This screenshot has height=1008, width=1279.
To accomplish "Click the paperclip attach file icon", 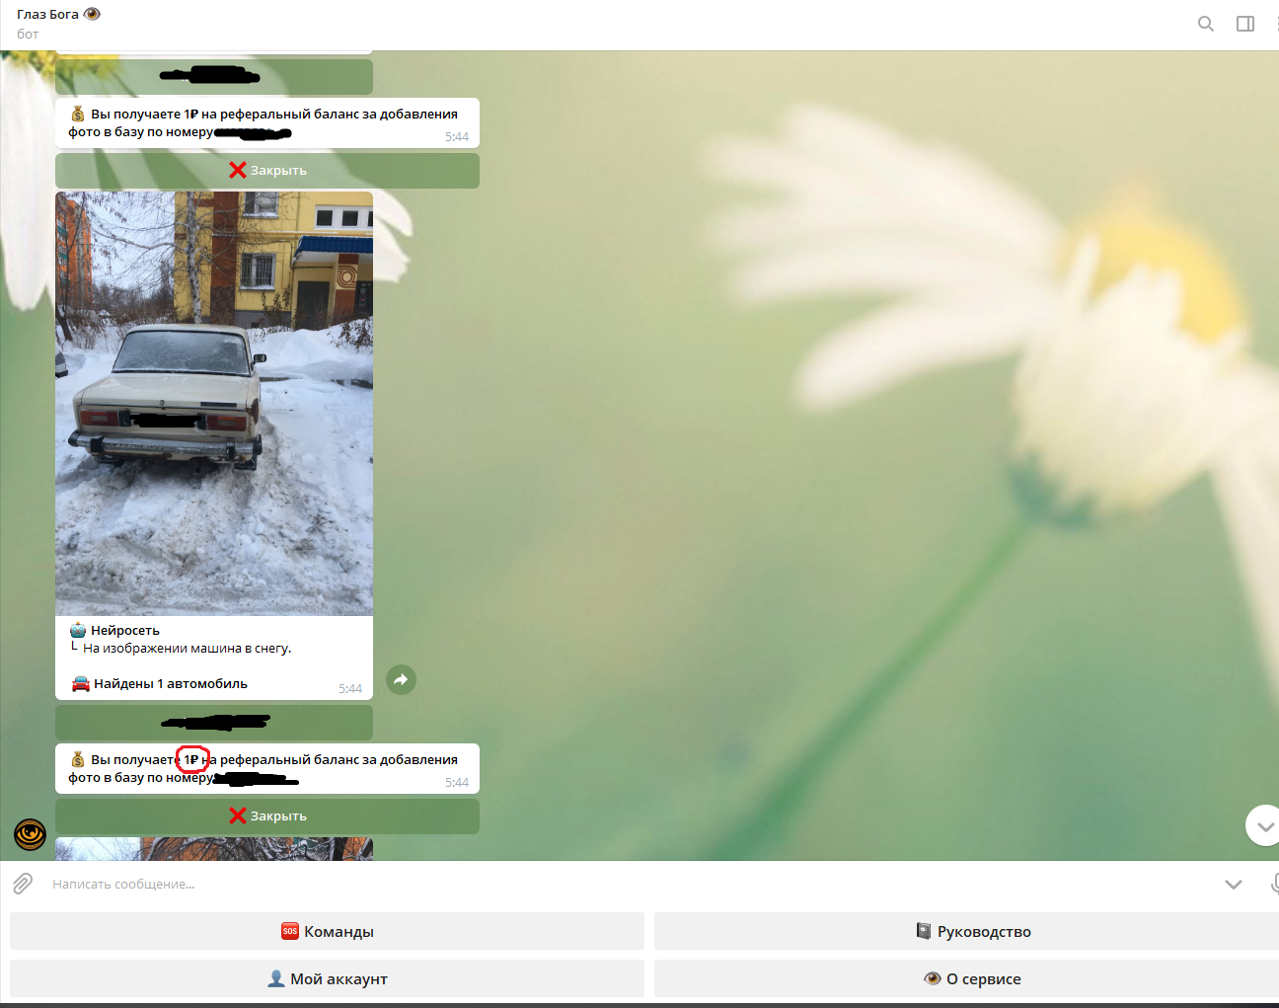I will click(x=23, y=884).
